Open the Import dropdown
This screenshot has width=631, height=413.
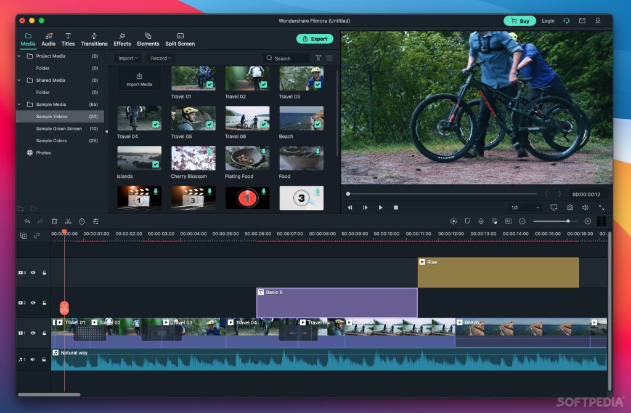tap(128, 58)
